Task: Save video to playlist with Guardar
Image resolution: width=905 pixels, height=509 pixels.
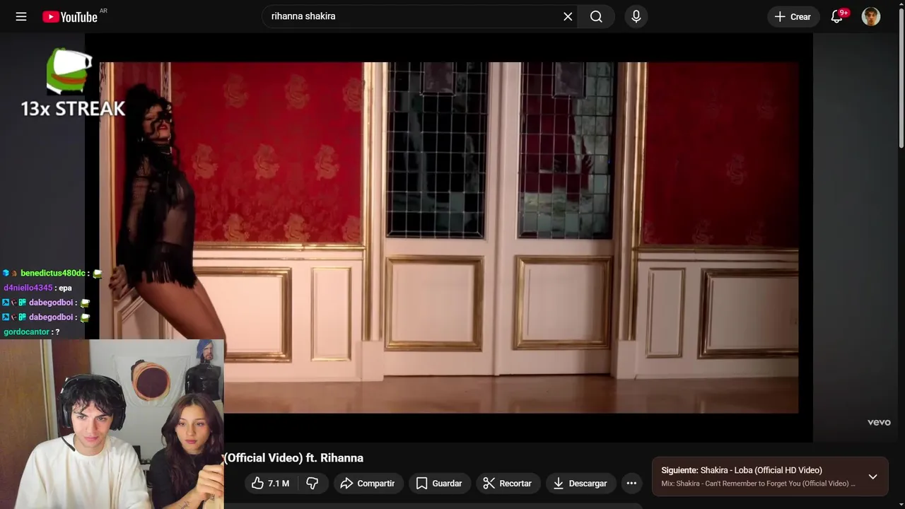Action: [439, 484]
